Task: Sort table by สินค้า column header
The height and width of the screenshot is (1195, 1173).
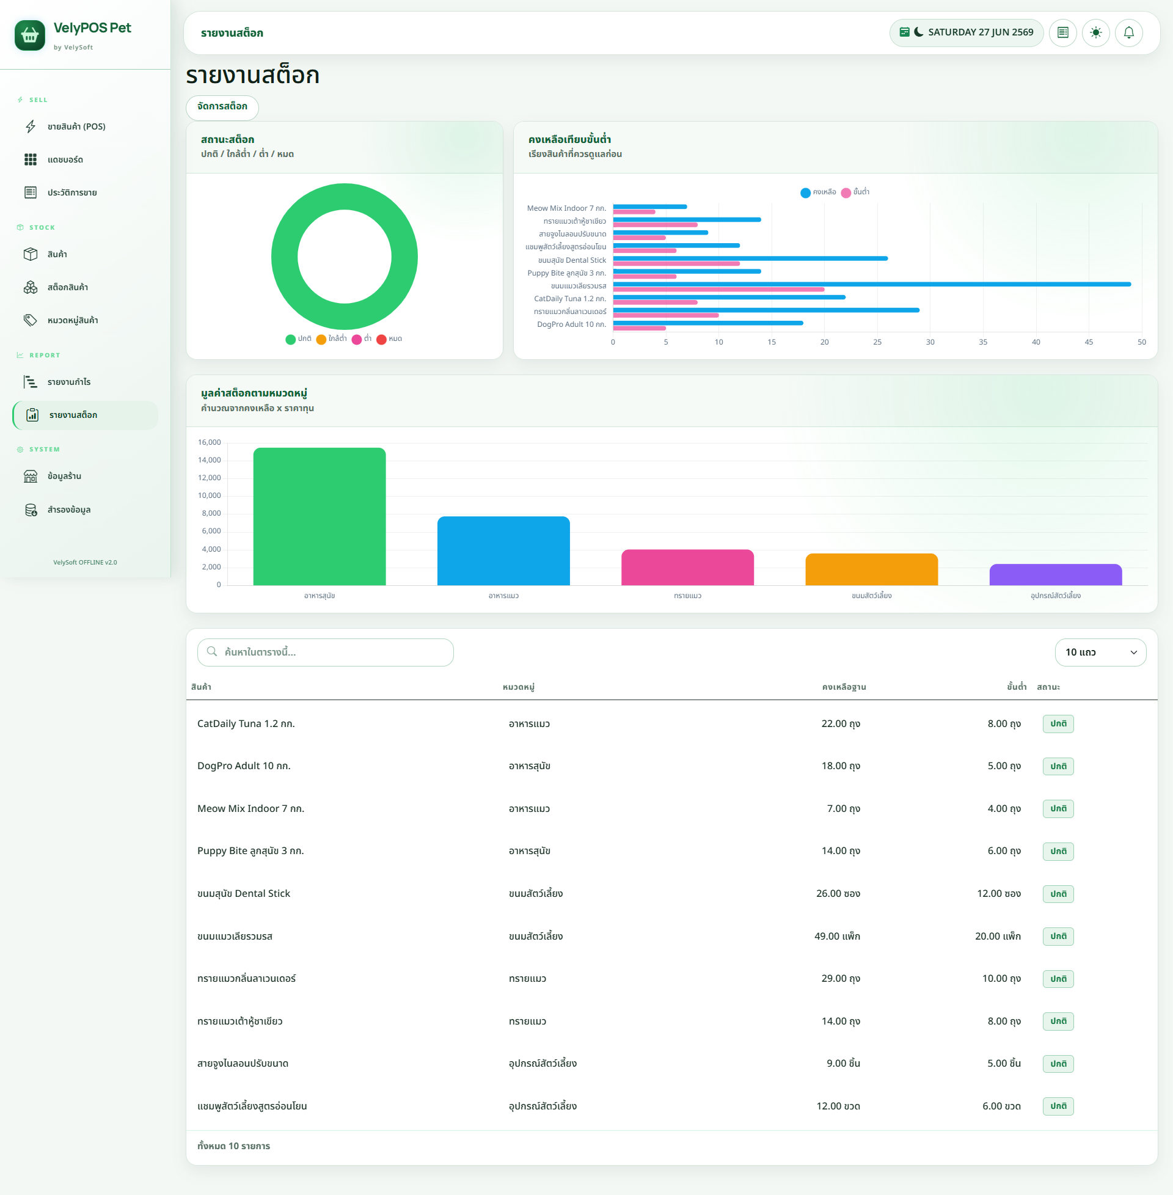Action: click(202, 687)
